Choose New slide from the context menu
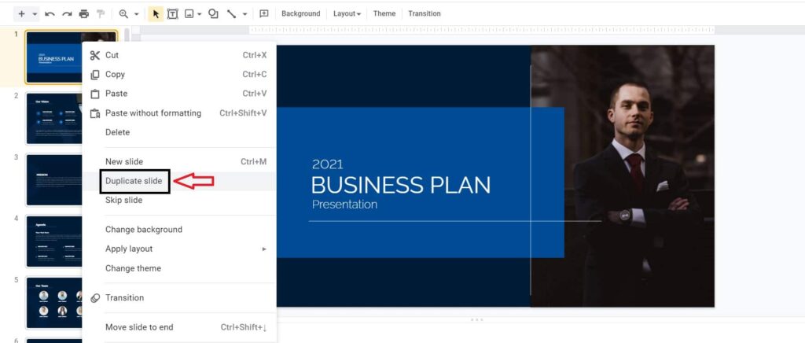The height and width of the screenshot is (343, 805). (179, 162)
